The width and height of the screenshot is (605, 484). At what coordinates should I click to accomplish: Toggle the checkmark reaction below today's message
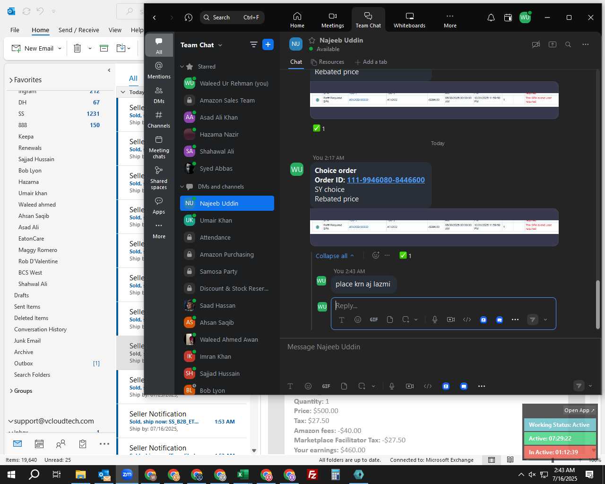[405, 255]
